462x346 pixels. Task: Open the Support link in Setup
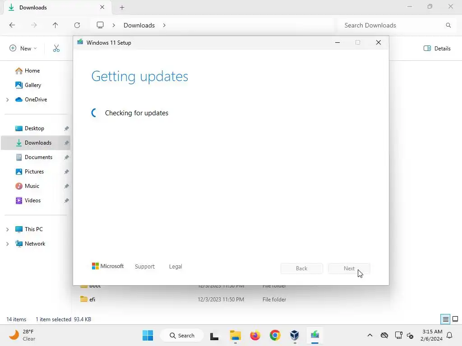coord(145,267)
